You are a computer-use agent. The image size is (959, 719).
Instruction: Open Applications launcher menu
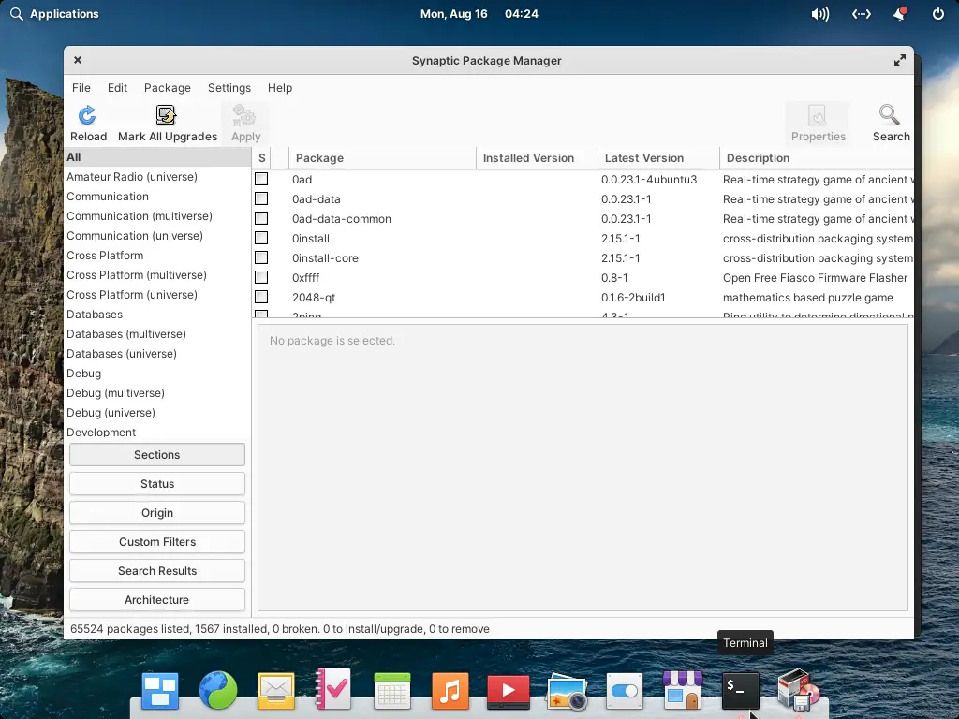[54, 13]
